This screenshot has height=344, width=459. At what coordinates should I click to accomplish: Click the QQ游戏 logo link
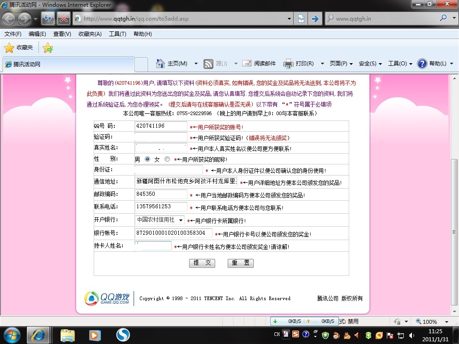(107, 298)
